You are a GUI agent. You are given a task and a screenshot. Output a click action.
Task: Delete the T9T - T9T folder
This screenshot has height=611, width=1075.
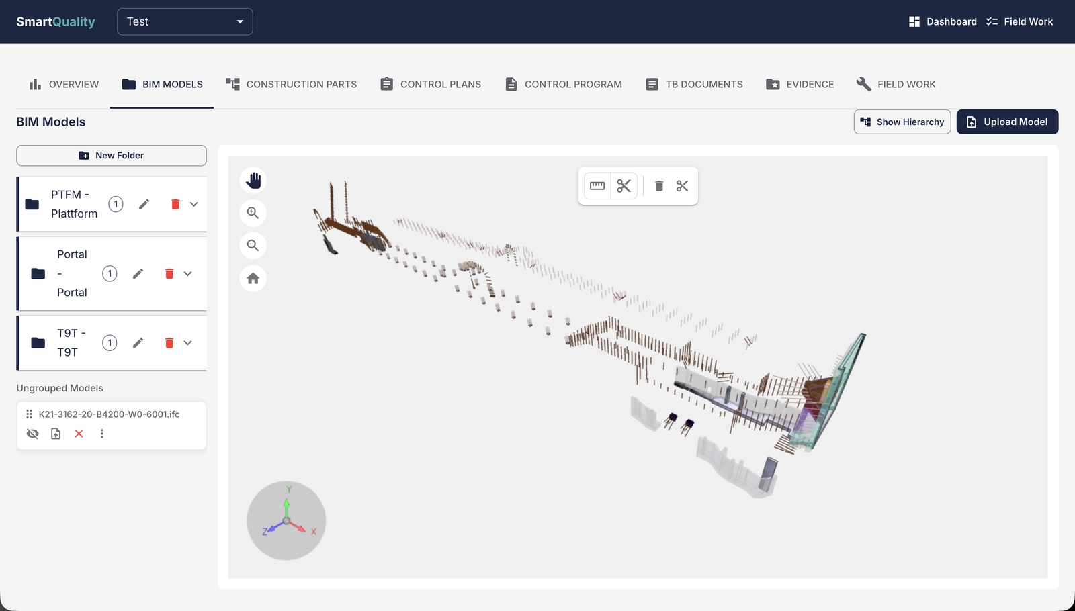pyautogui.click(x=169, y=343)
